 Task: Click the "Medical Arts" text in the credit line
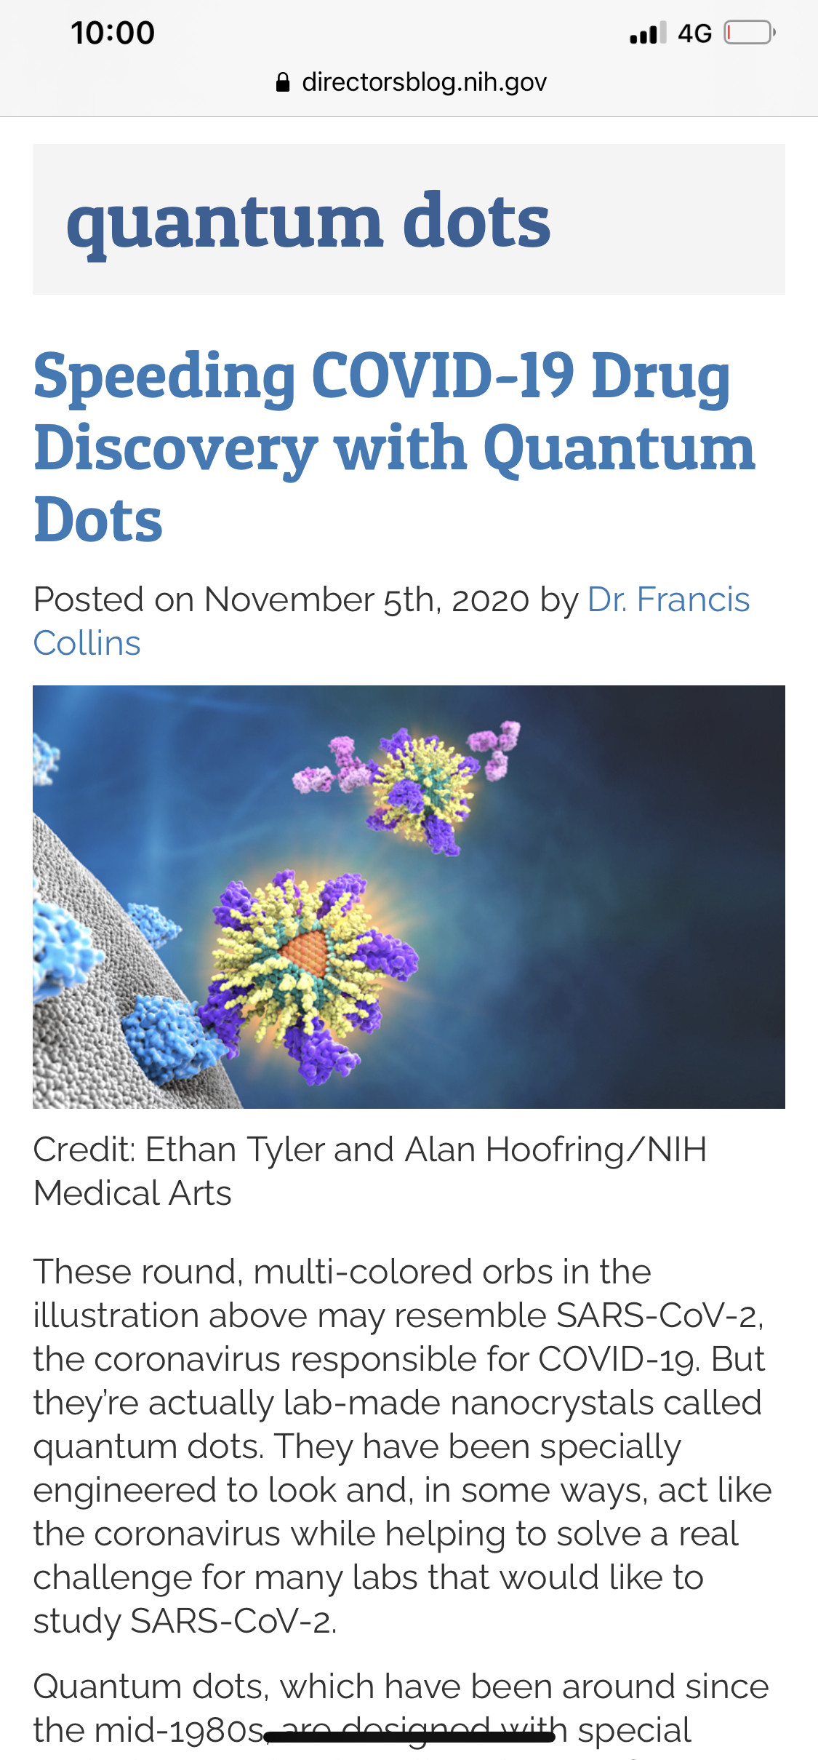point(132,1193)
